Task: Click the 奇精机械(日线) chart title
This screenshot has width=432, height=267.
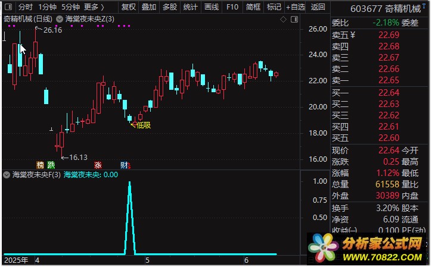Action: pyautogui.click(x=28, y=19)
